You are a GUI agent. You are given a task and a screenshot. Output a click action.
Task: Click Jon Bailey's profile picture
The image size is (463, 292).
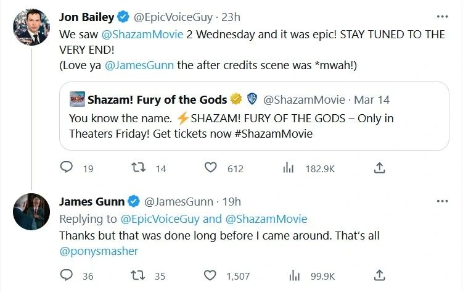[x=31, y=27]
